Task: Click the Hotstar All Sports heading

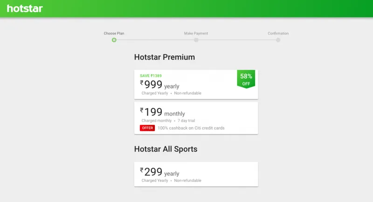Action: 166,149
